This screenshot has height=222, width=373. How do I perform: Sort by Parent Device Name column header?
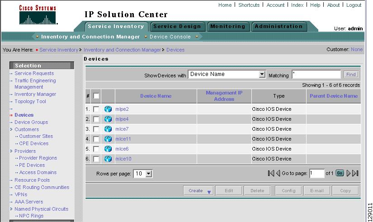(x=334, y=96)
